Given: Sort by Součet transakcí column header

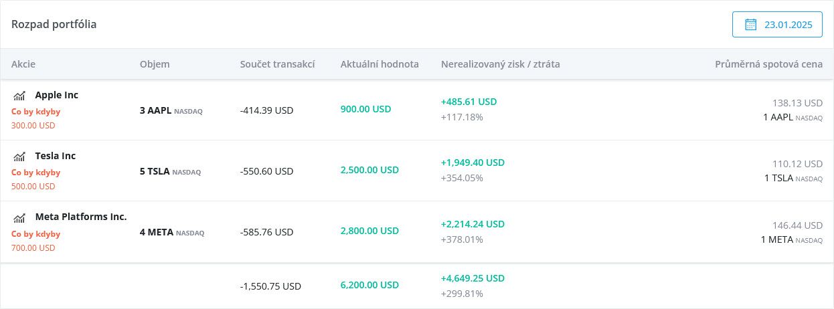Looking at the screenshot, I should coord(277,64).
